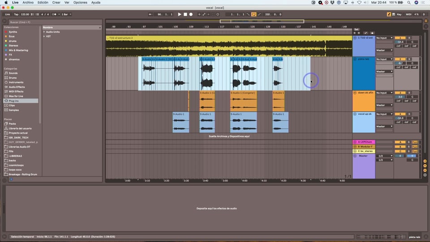Image resolution: width=430 pixels, height=242 pixels.
Task: Open the Samples category
Action: point(14,110)
